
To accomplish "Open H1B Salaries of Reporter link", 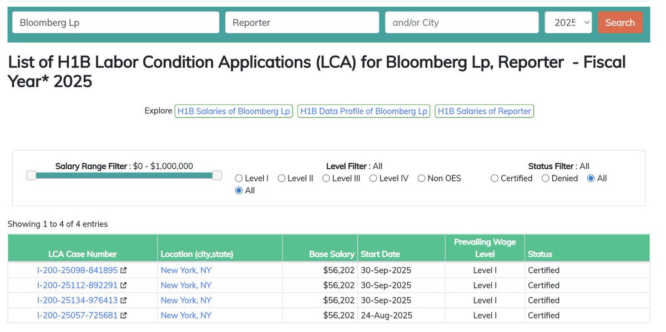I will click(485, 111).
